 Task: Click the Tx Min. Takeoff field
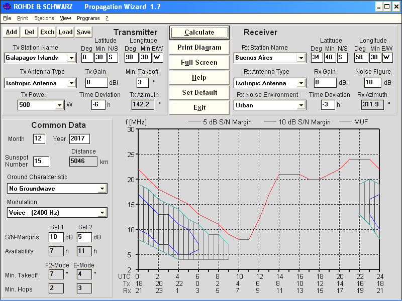pyautogui.click(x=143, y=83)
